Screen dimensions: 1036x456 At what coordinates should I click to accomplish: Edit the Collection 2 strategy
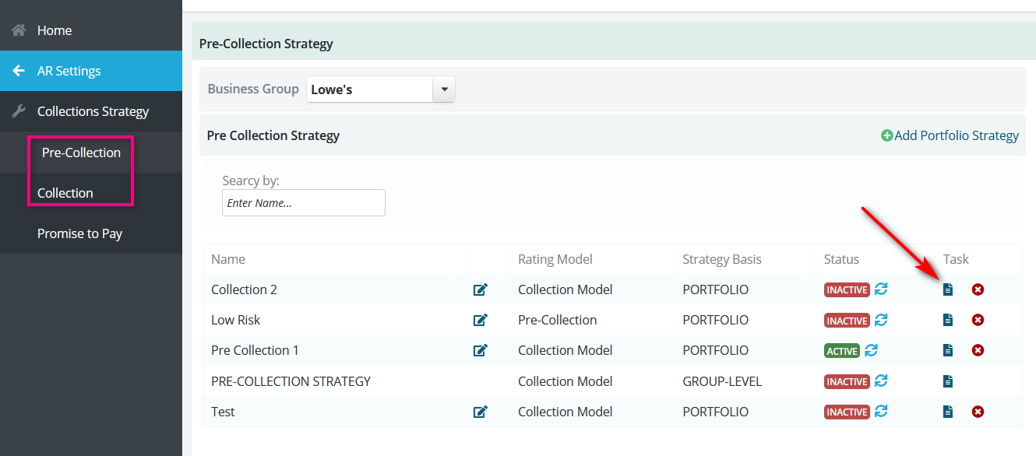[x=481, y=289]
